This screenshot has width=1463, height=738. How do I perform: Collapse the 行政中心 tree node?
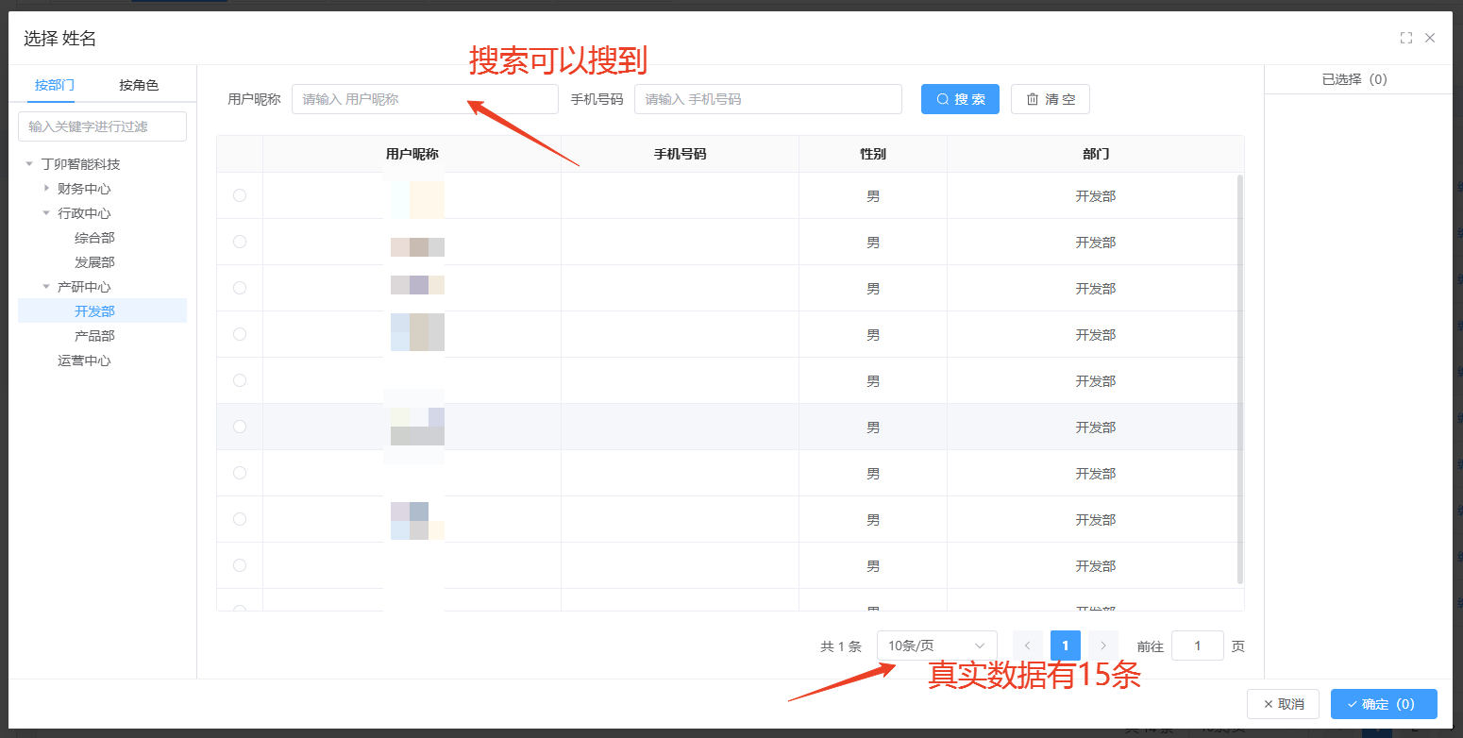[46, 213]
